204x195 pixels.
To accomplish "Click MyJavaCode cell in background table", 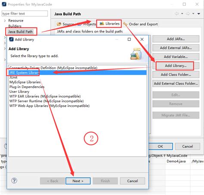I will point(177,156).
